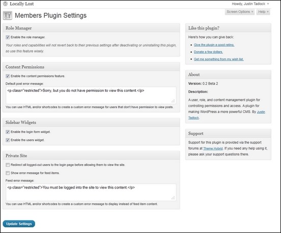Screen dimensions: 281x233
Task: Click the Description: label in About
Action: click(198, 92)
